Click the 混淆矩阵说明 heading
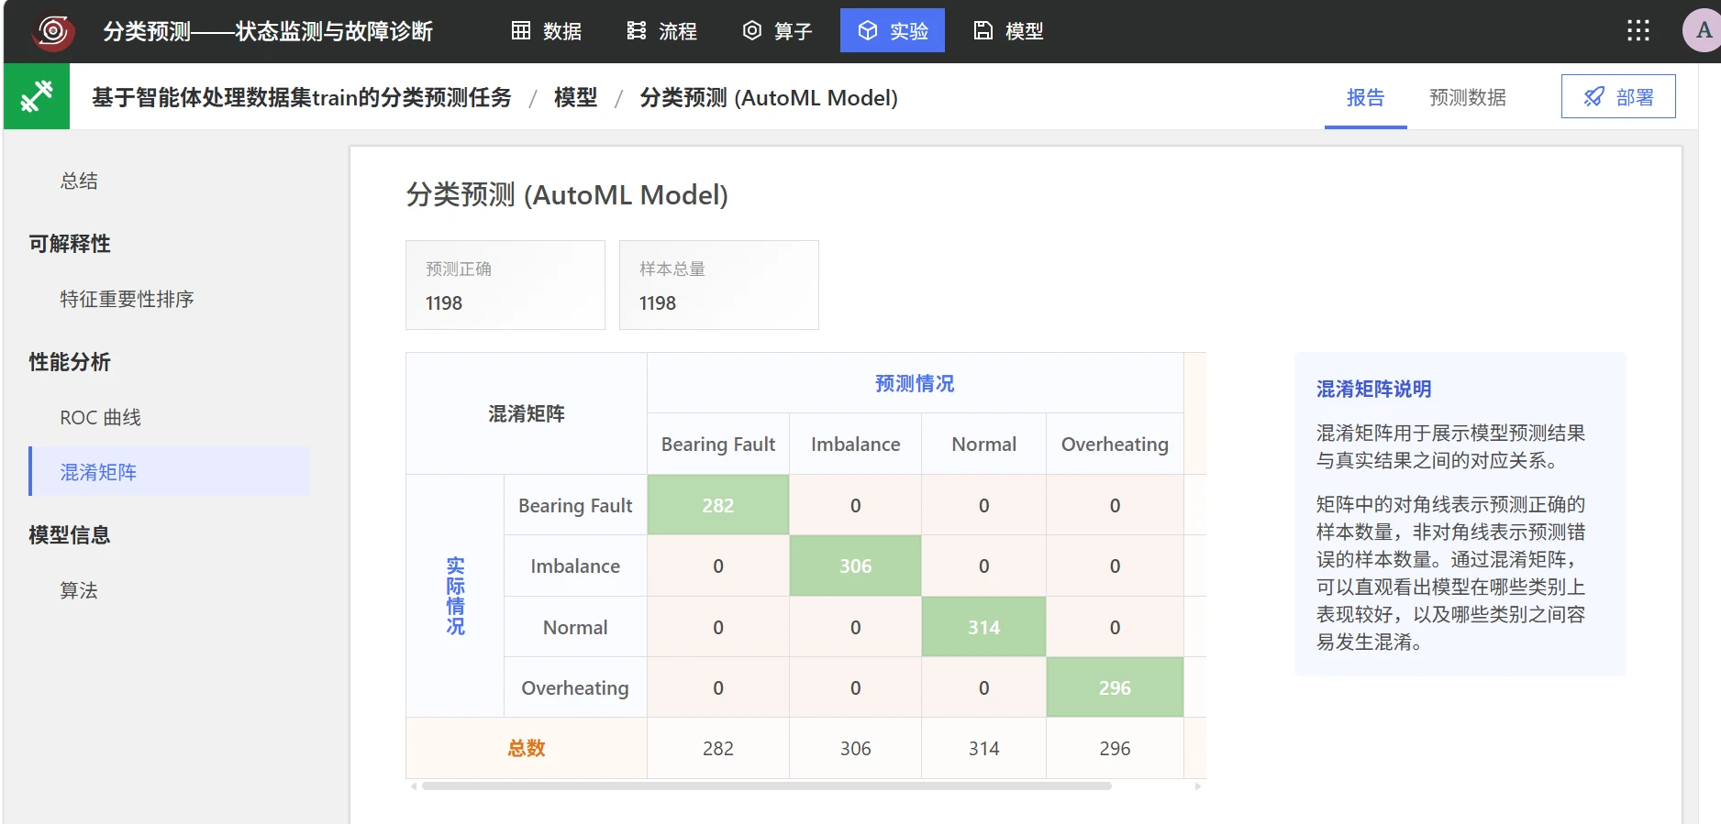This screenshot has width=1721, height=824. (x=1373, y=389)
